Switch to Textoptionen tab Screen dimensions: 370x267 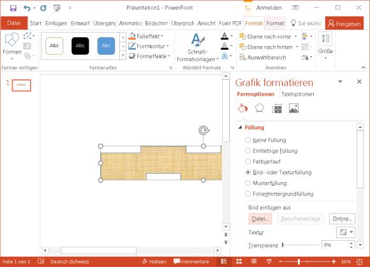(297, 95)
